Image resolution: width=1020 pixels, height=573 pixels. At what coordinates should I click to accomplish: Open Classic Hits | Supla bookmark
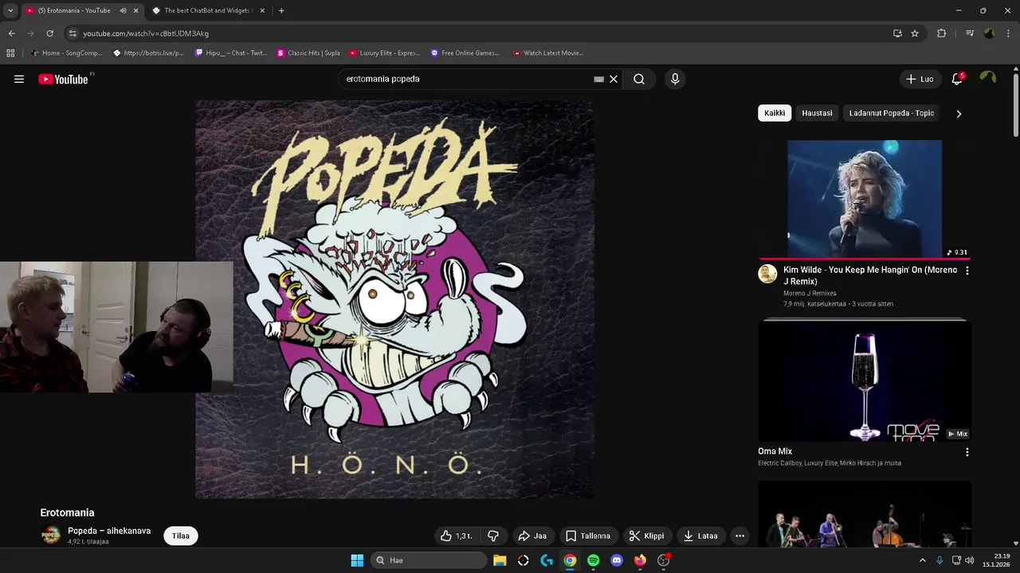tap(308, 53)
